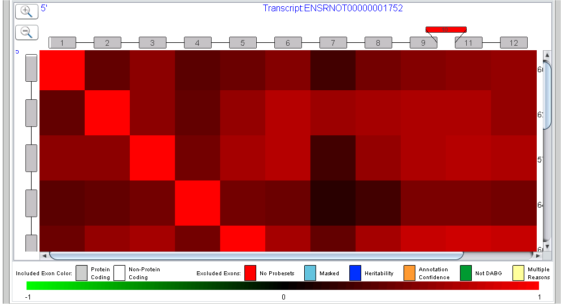Click the zoom in magnifier icon
This screenshot has height=304, width=561.
[27, 11]
